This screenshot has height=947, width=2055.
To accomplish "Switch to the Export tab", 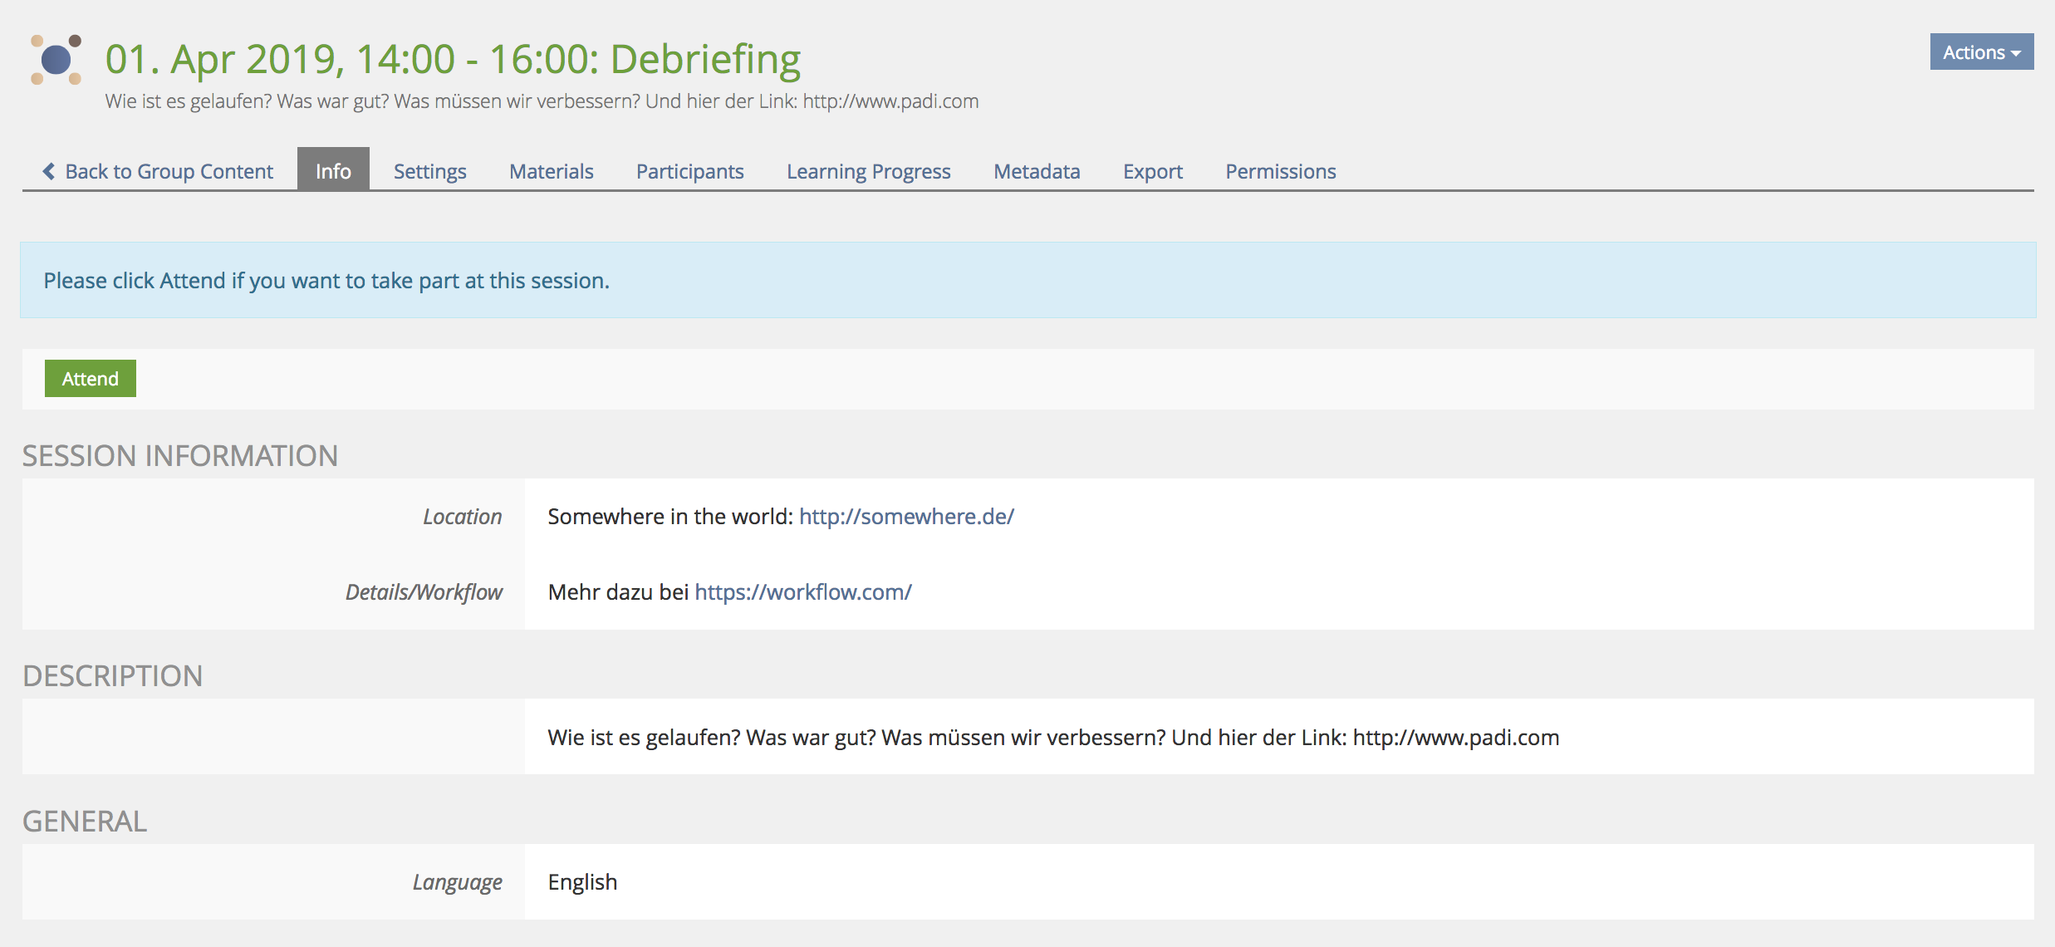I will pyautogui.click(x=1152, y=171).
